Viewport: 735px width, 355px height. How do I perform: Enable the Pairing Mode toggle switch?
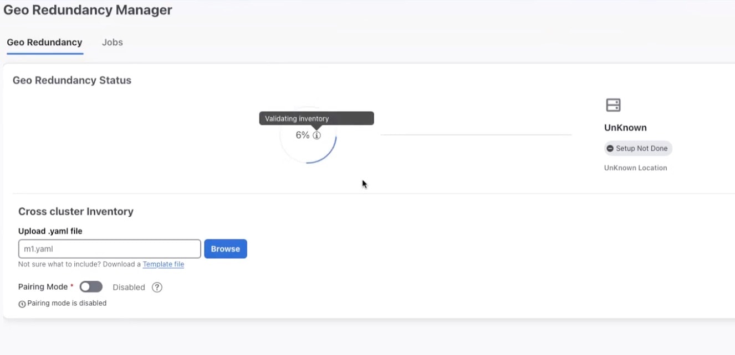coord(91,287)
